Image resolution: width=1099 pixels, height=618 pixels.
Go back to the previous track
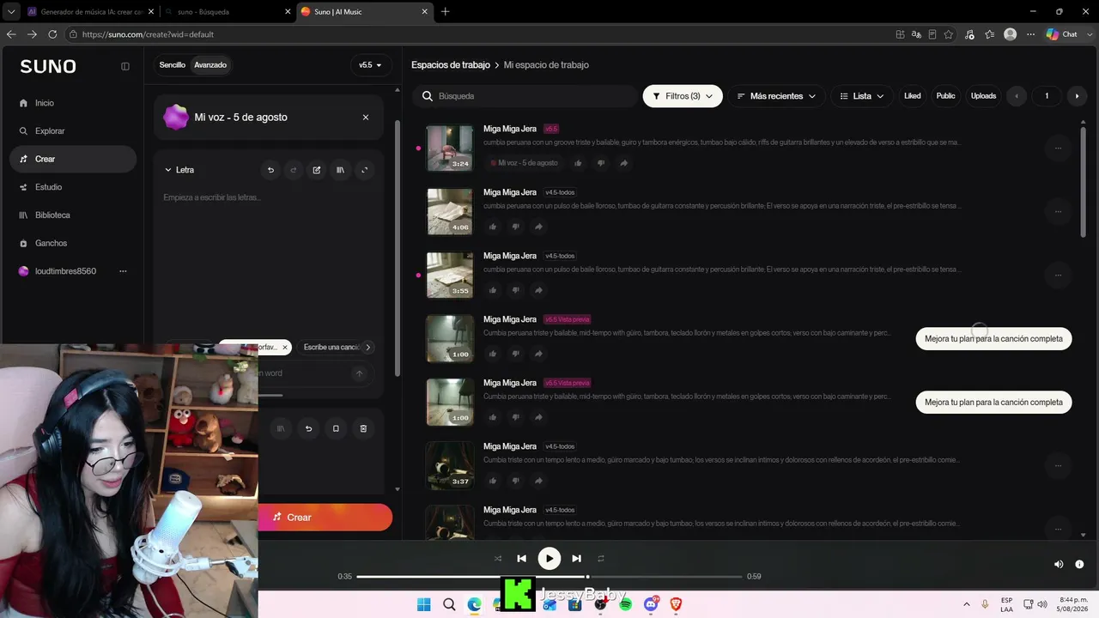[522, 559]
